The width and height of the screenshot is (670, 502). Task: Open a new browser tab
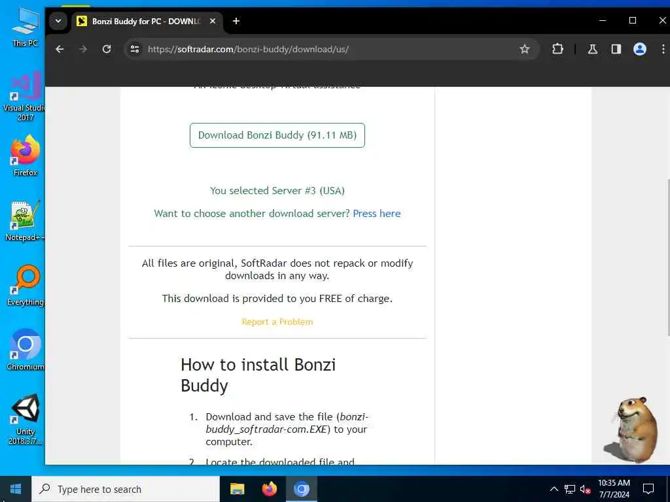tap(236, 21)
